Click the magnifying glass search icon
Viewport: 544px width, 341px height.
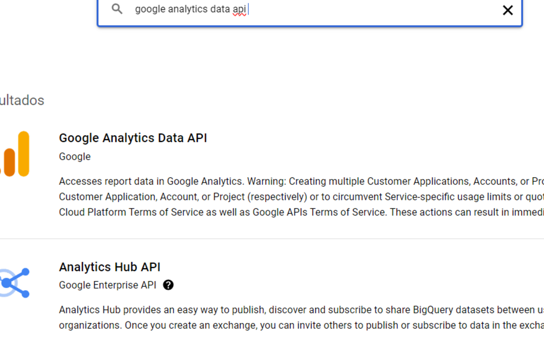click(117, 9)
